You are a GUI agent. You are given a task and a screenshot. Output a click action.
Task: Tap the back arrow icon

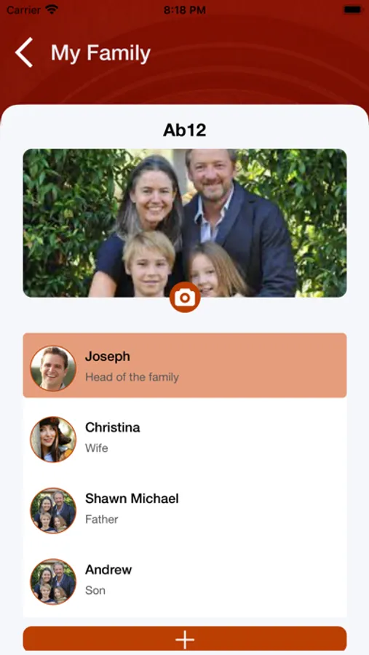click(x=24, y=52)
